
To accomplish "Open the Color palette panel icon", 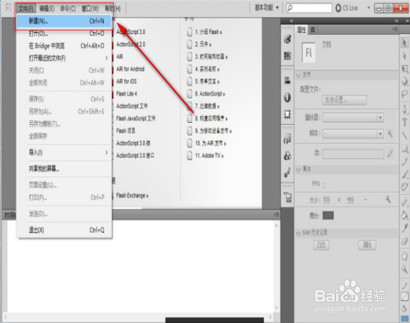I will (287, 39).
